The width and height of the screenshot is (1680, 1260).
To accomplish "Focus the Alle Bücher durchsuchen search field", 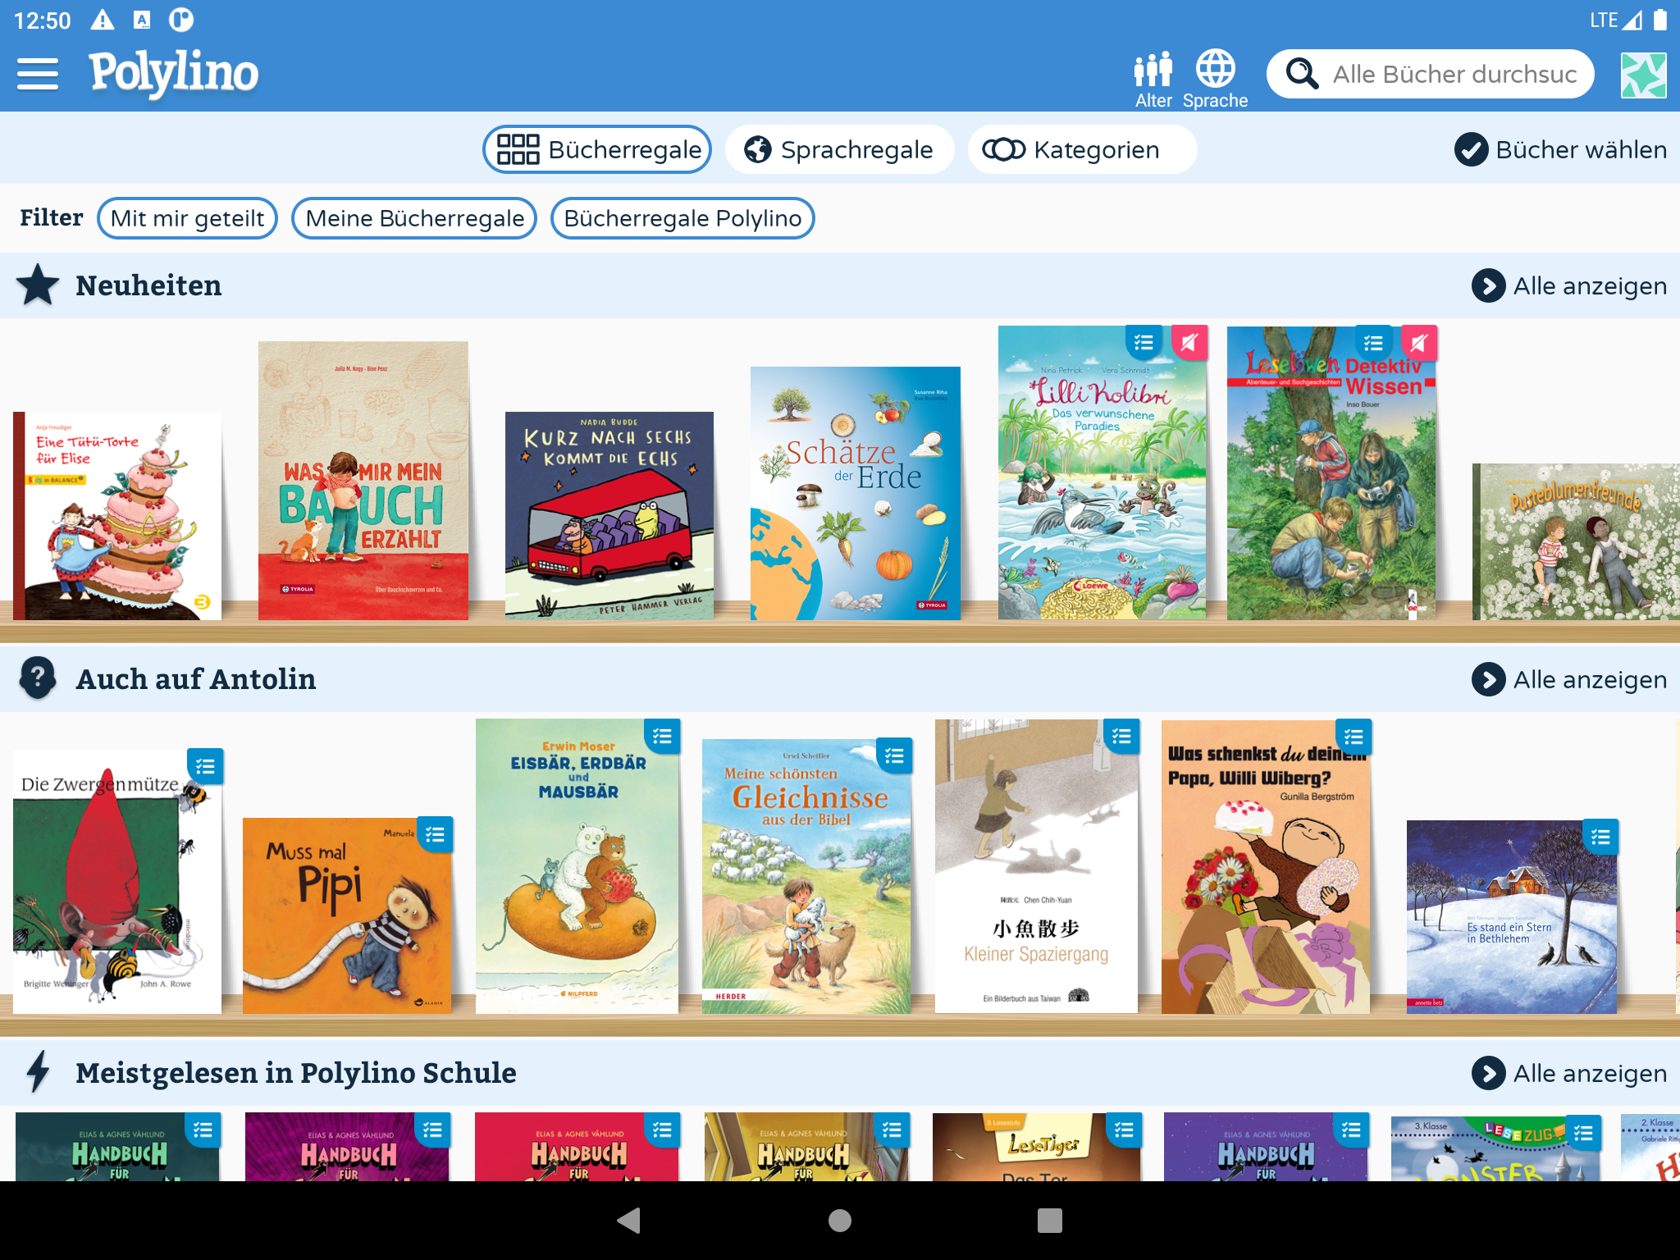I will click(x=1430, y=74).
